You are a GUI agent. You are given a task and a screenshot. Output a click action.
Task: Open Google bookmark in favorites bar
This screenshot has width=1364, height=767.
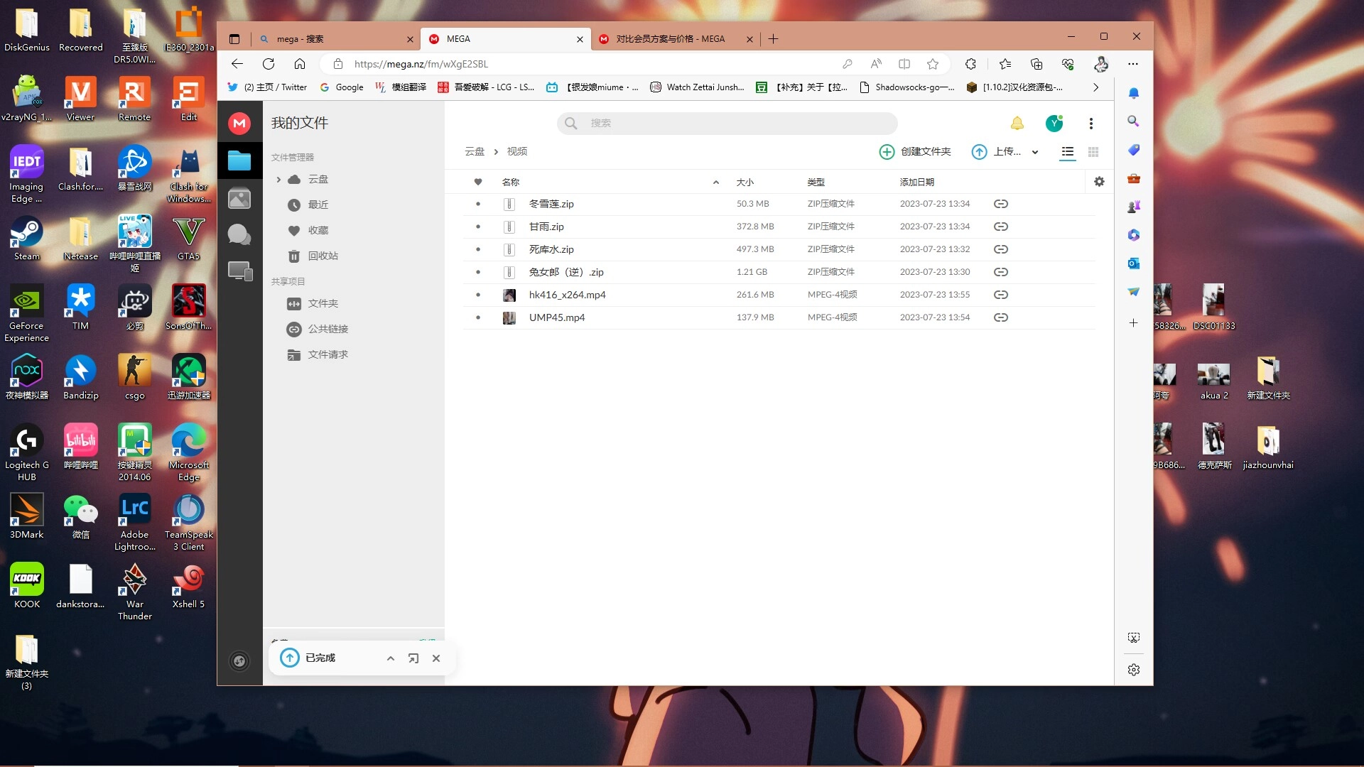pyautogui.click(x=342, y=87)
